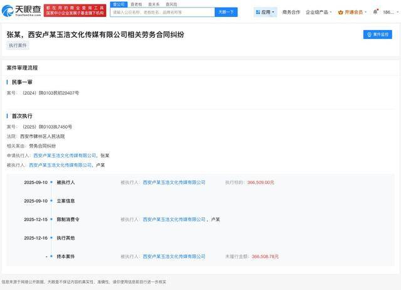Click the 首次执行 section heading
The image size is (401, 290).
(23, 116)
